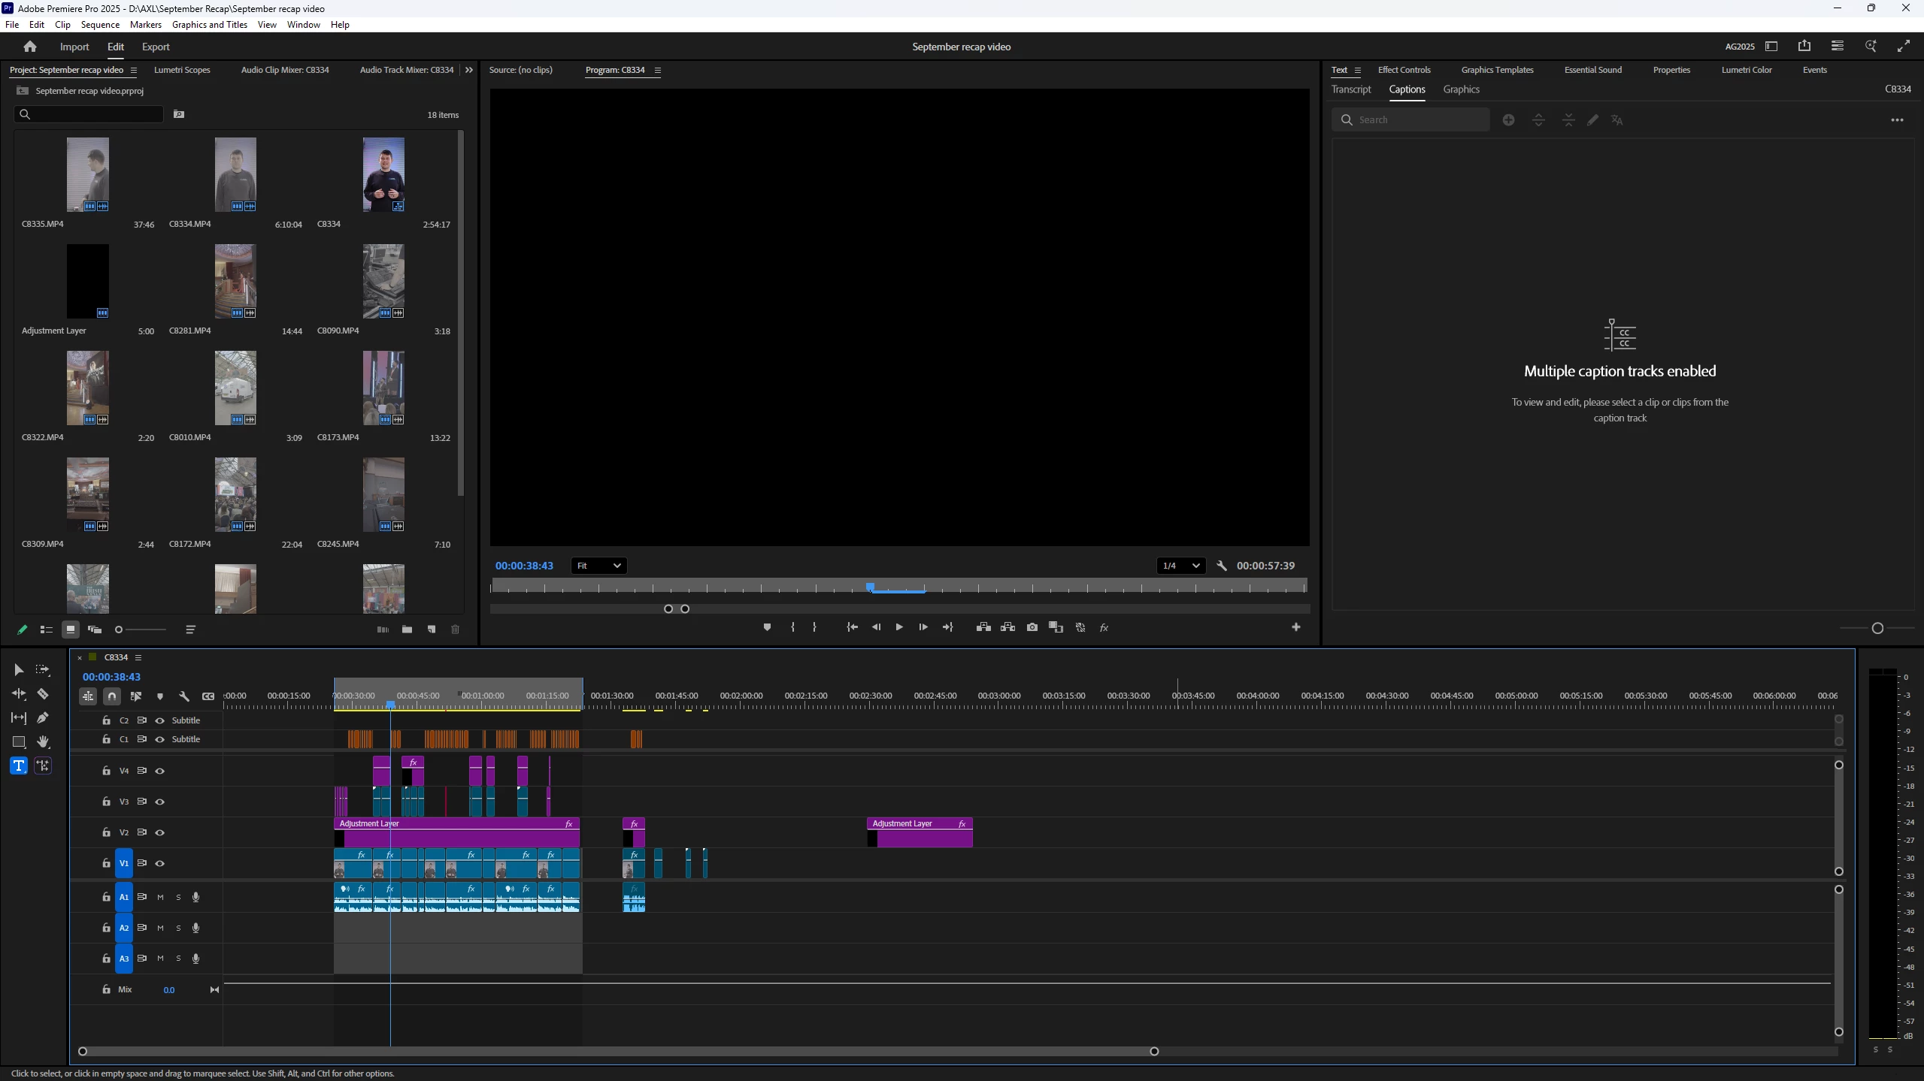Select the Type tool
1924x1081 pixels.
(19, 765)
